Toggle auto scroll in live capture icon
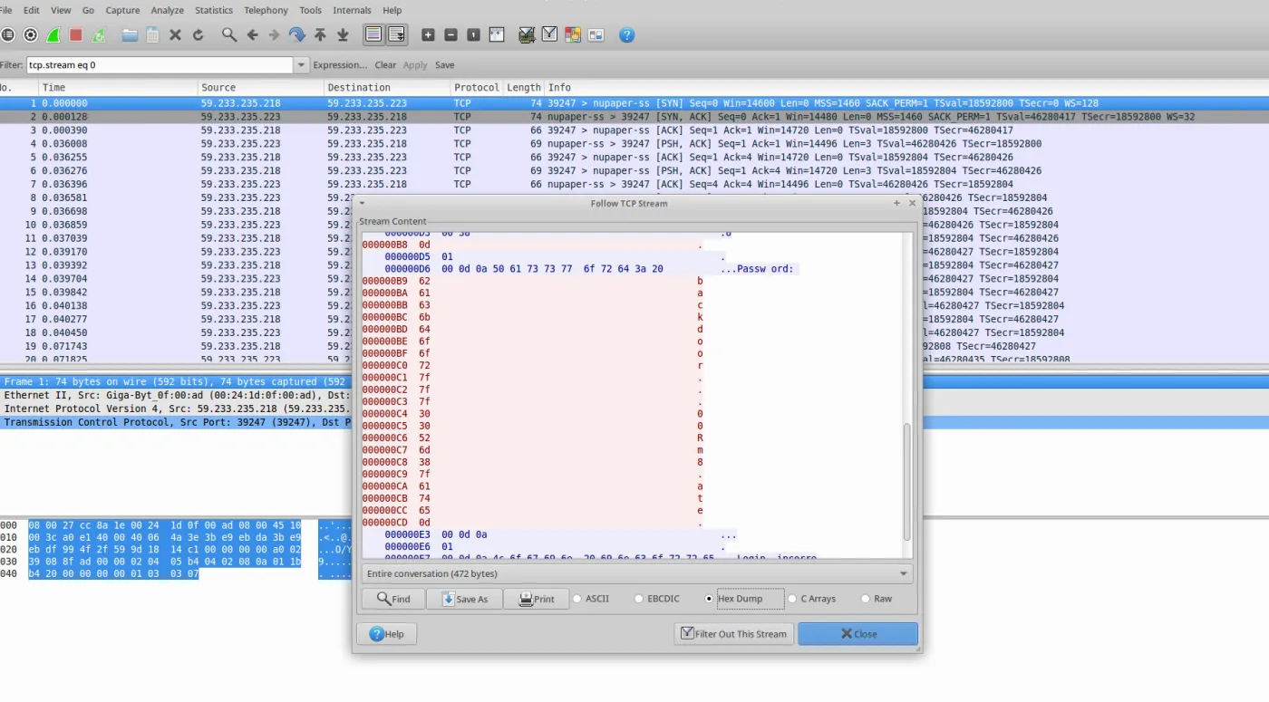This screenshot has height=702, width=1269. click(x=397, y=35)
